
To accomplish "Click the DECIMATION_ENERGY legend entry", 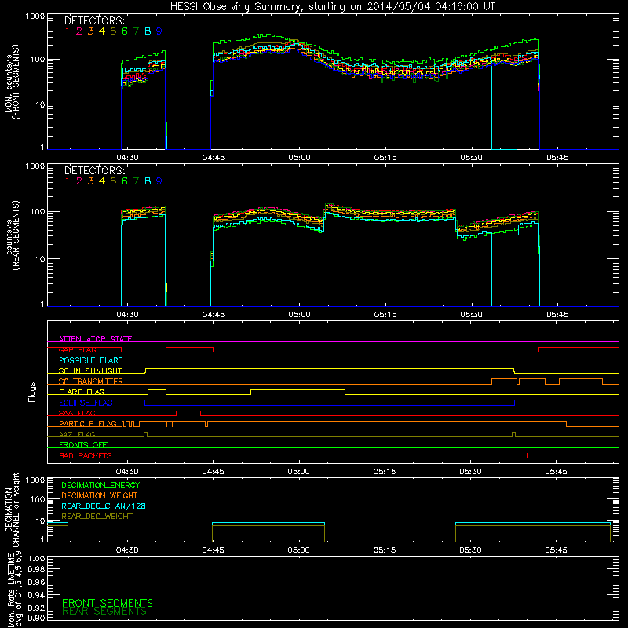I will click(x=100, y=485).
